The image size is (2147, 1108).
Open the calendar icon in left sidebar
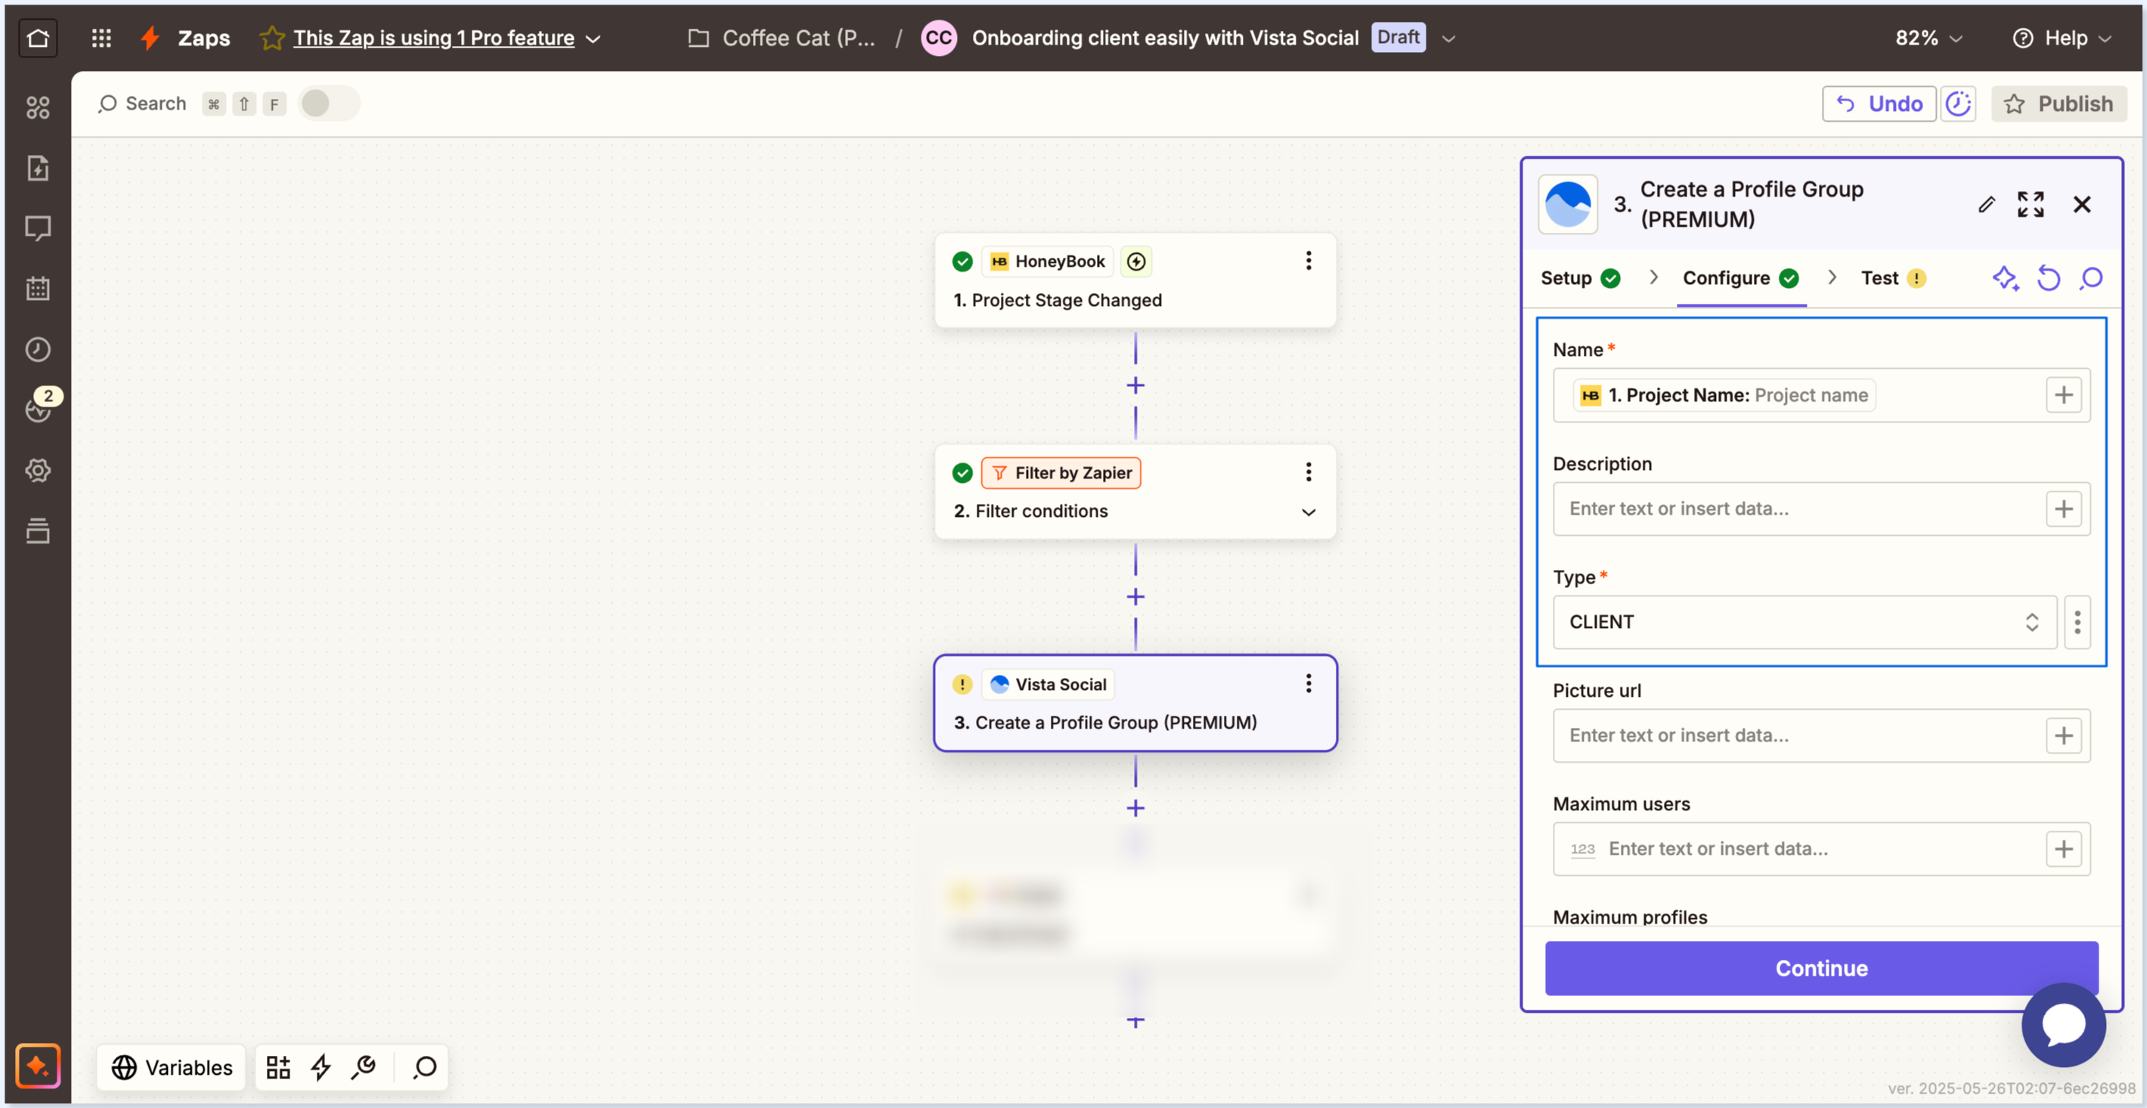[38, 288]
